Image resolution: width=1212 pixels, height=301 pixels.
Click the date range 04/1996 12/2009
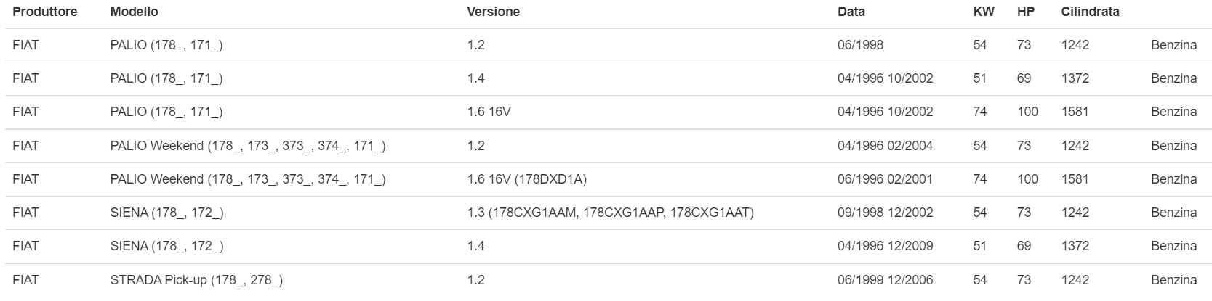point(885,246)
